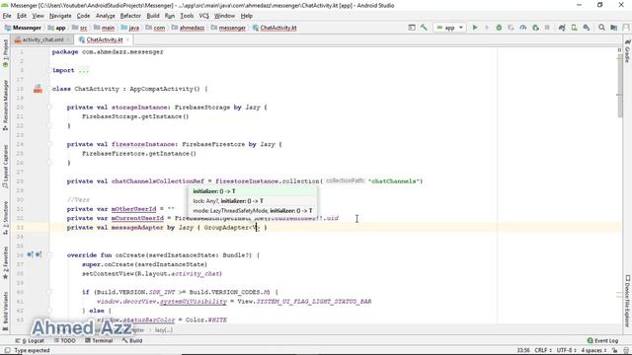Viewport: 632px width, 355px height.
Task: Start debugging with the bug icon
Action: [x=499, y=28]
